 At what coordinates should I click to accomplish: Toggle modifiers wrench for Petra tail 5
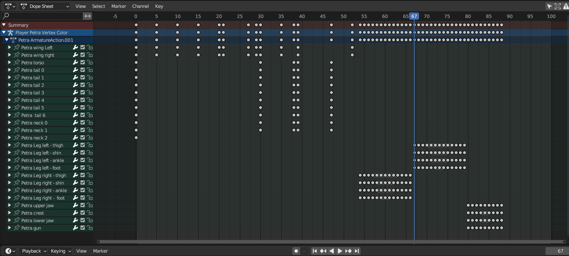pos(76,108)
